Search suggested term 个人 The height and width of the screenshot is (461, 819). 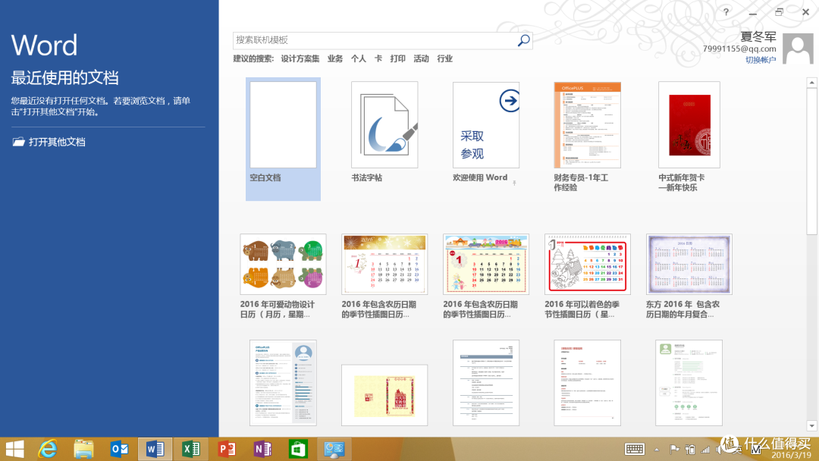point(358,58)
